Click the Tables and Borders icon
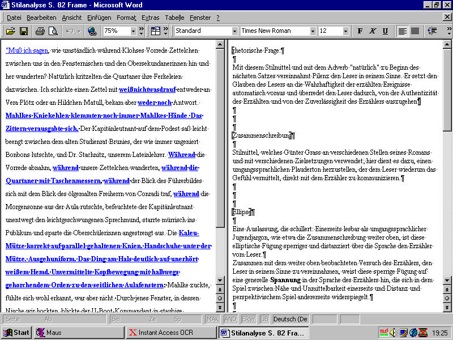This screenshot has width=453, height=340. (x=156, y=31)
